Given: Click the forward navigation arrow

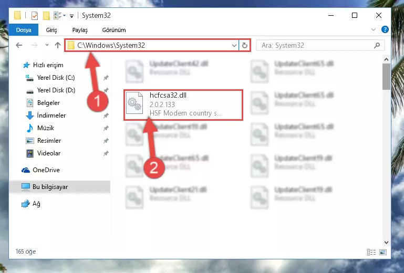Looking at the screenshot, I should (x=34, y=45).
